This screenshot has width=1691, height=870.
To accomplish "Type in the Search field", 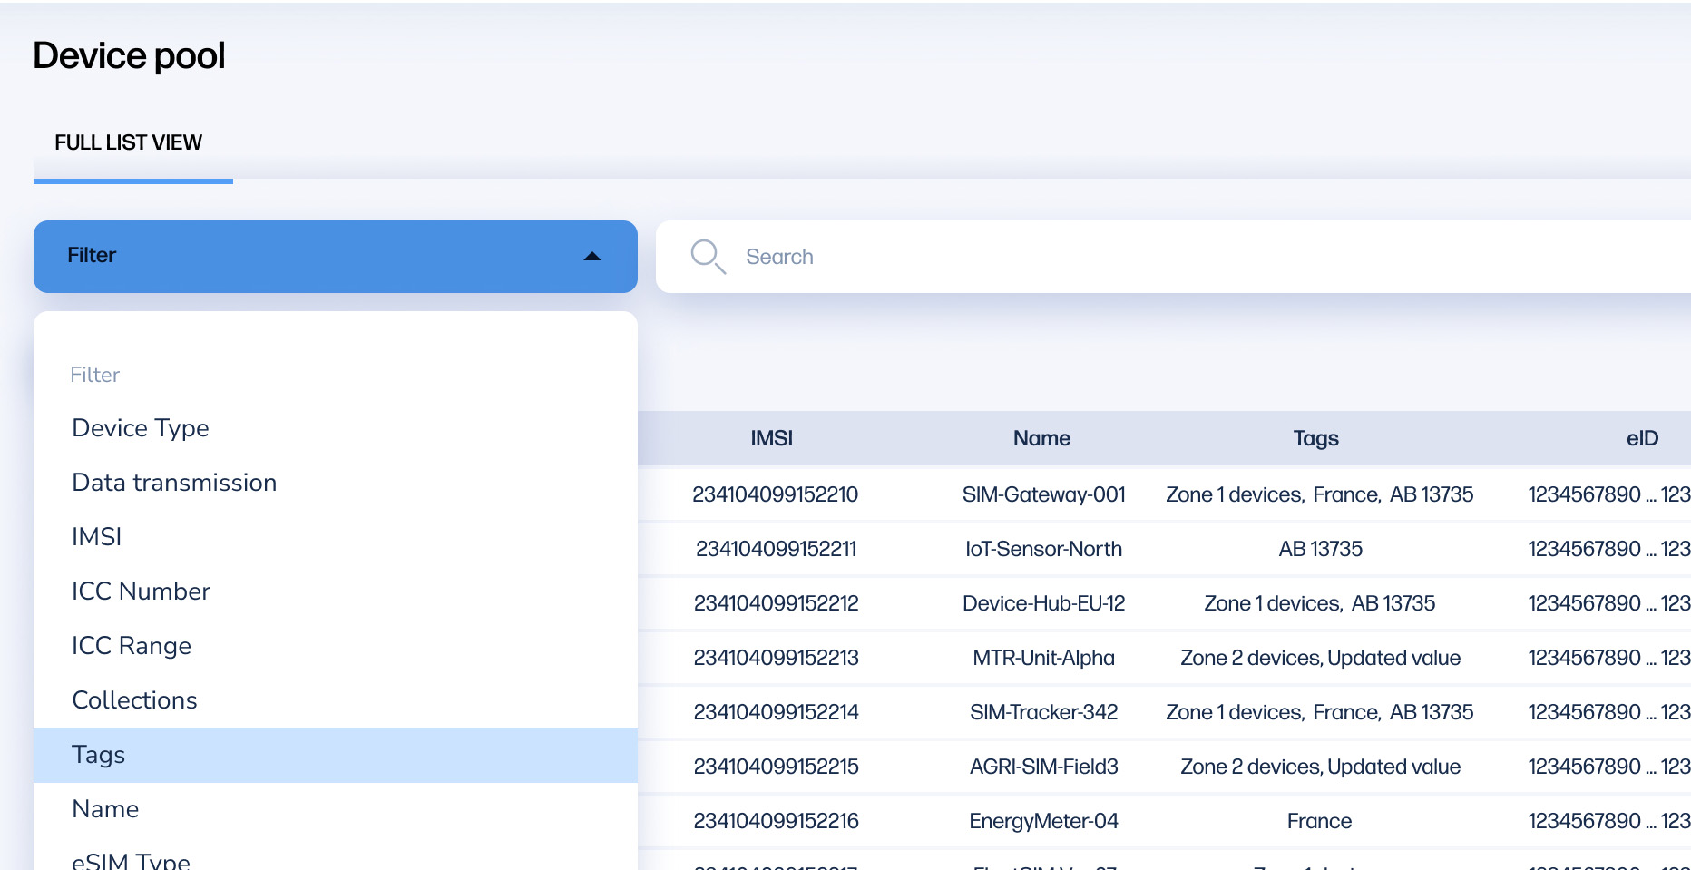I will click(x=1179, y=257).
